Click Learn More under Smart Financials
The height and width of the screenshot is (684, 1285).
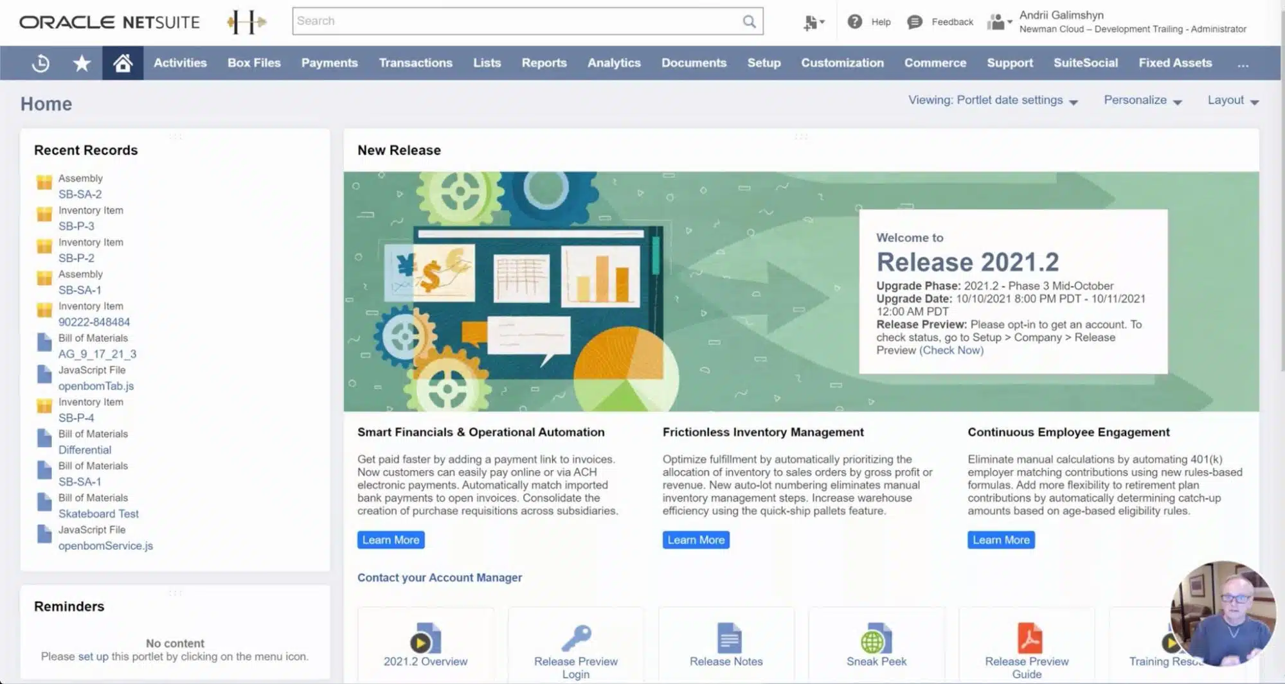tap(391, 540)
